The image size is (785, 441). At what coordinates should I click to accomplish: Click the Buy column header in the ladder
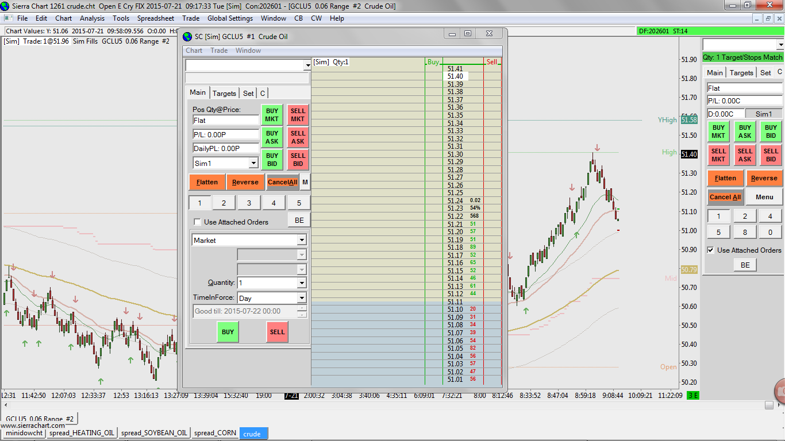coord(433,61)
